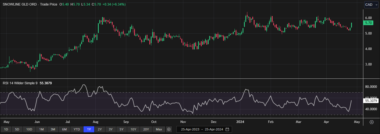
Task: Pick the 3Y time range
Action: coord(111,130)
